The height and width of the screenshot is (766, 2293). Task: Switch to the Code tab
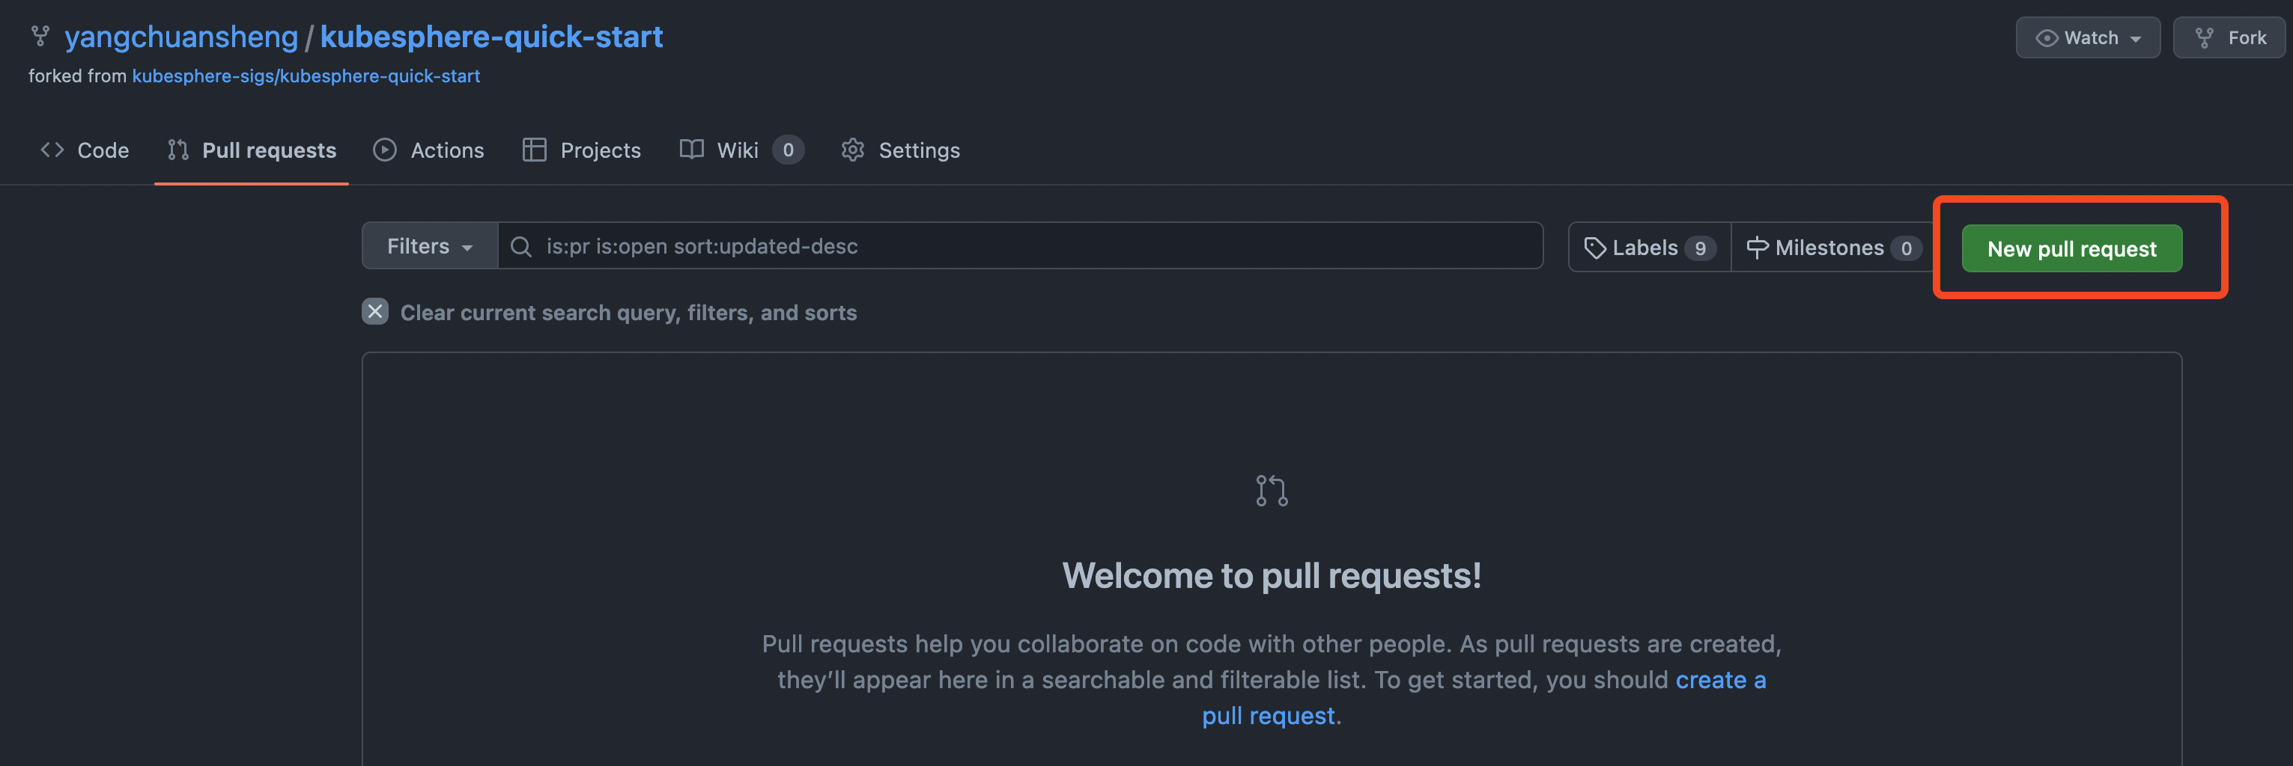coord(85,150)
